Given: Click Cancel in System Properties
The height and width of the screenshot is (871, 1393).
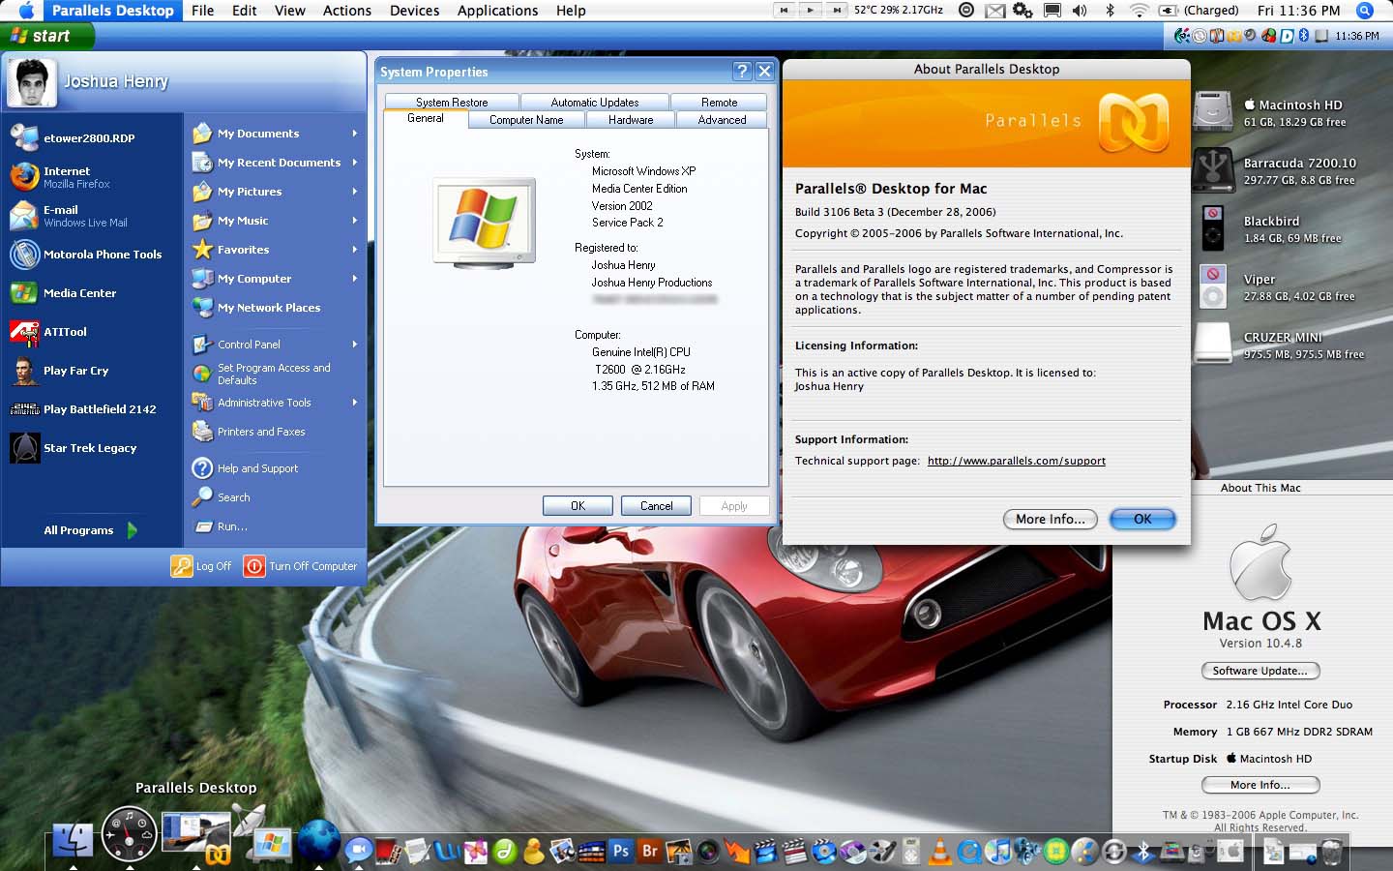Looking at the screenshot, I should pos(656,506).
